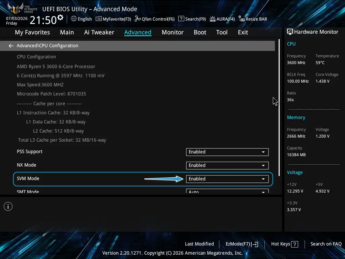Click the NX Mode dropdown arrow

[x=263, y=166]
